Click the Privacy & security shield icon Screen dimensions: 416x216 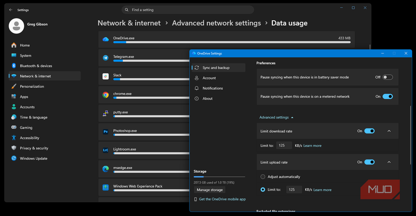click(x=14, y=148)
